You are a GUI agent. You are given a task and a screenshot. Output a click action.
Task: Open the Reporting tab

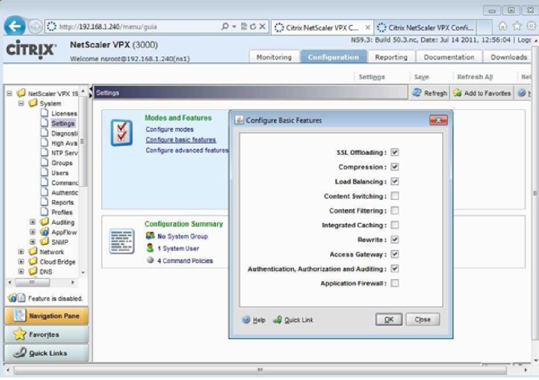click(391, 57)
